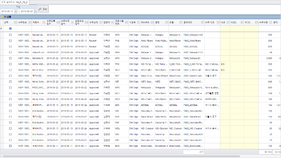Viewport: 281px width, 158px height.
Task: Open filter button on 품목코드 column
Action: [202, 22]
